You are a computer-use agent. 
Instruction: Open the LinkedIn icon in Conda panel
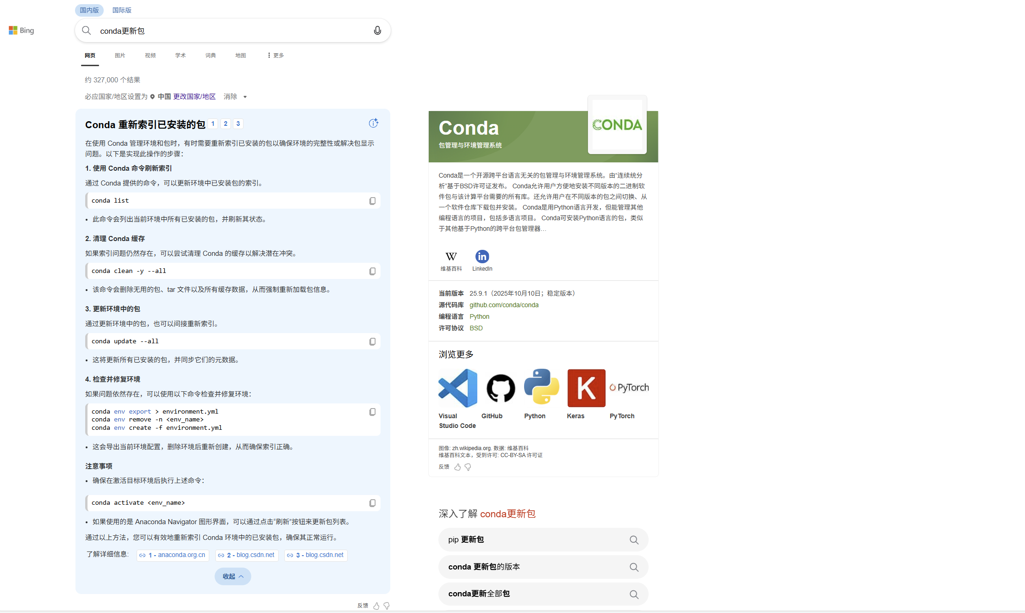[482, 257]
